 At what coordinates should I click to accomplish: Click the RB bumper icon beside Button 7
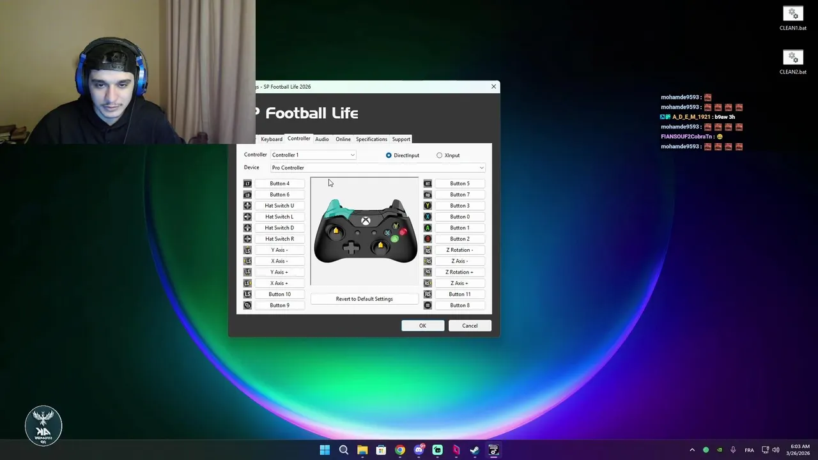428,194
